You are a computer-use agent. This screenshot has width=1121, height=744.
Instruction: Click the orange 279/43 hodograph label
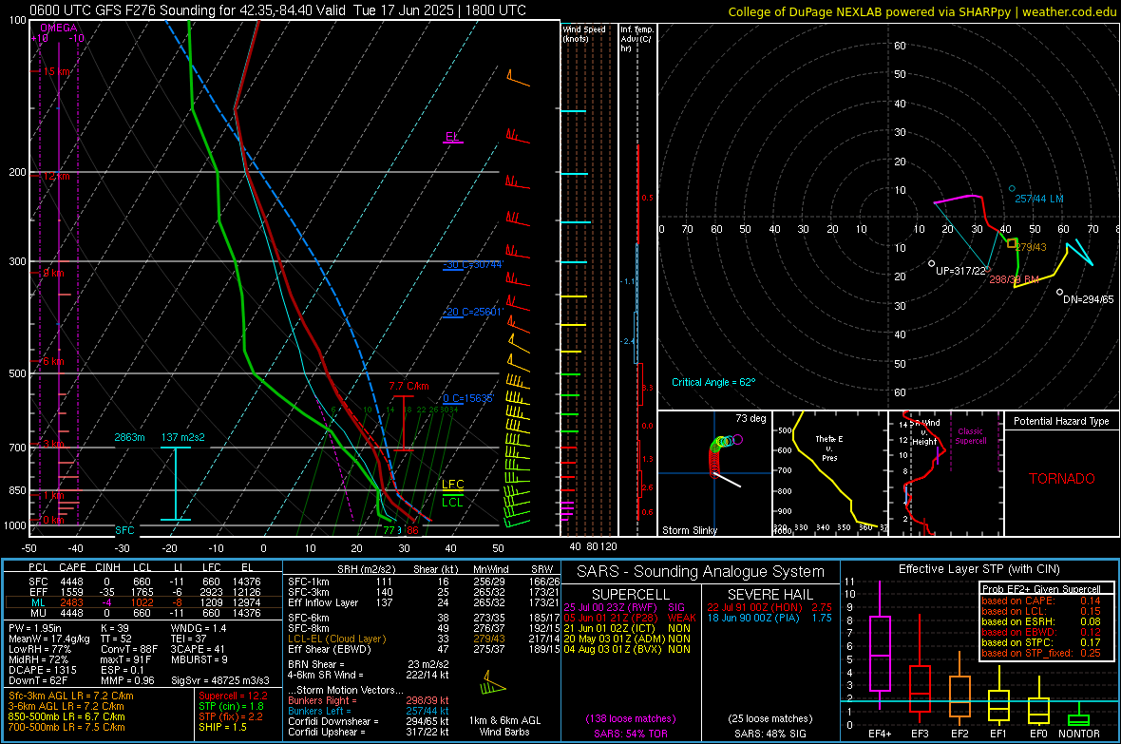pyautogui.click(x=1031, y=247)
